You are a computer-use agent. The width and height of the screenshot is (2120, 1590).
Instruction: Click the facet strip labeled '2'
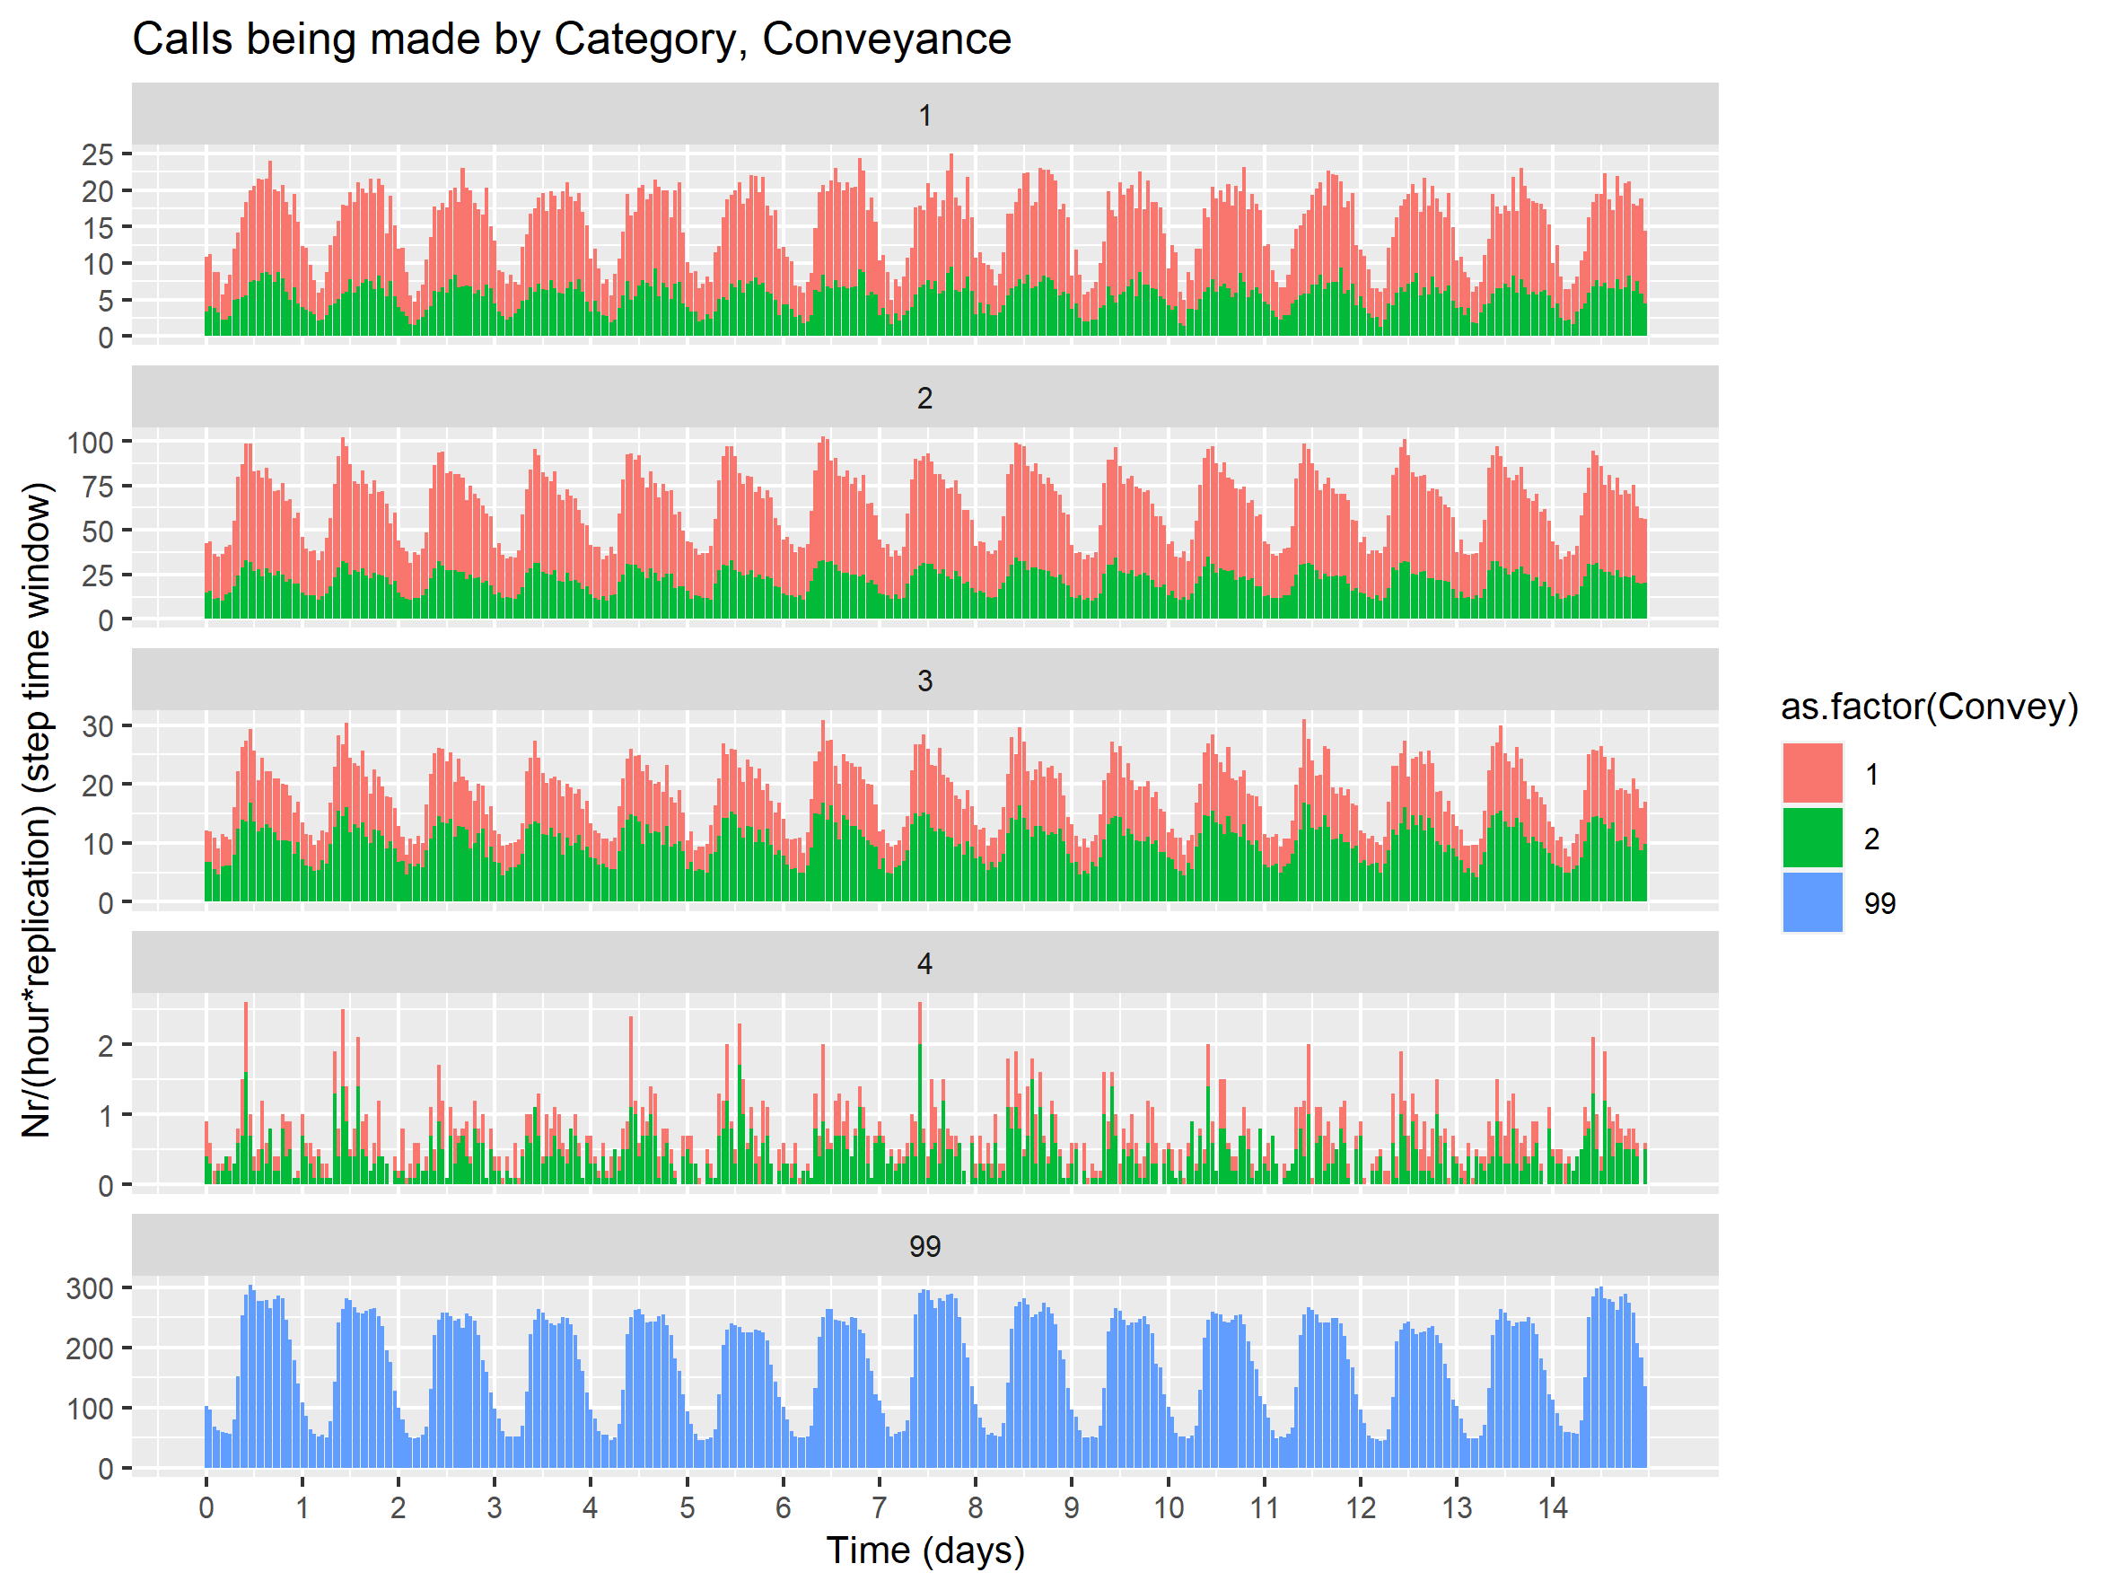924,397
